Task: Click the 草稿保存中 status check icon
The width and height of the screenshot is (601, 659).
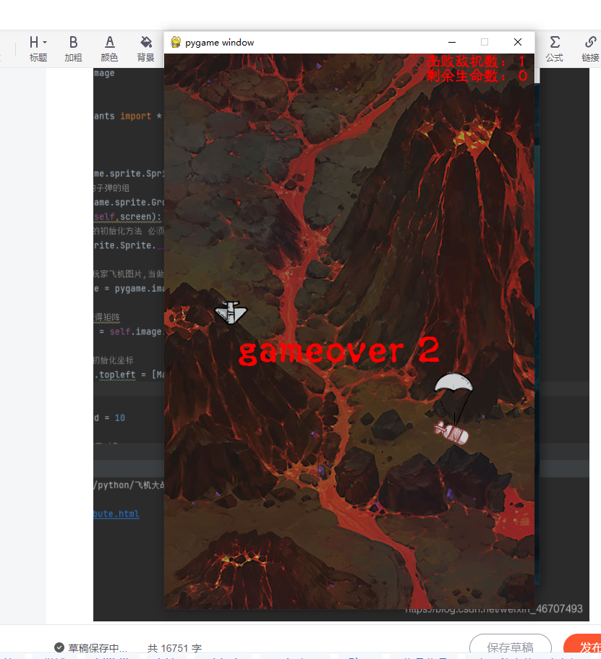Action: [59, 647]
